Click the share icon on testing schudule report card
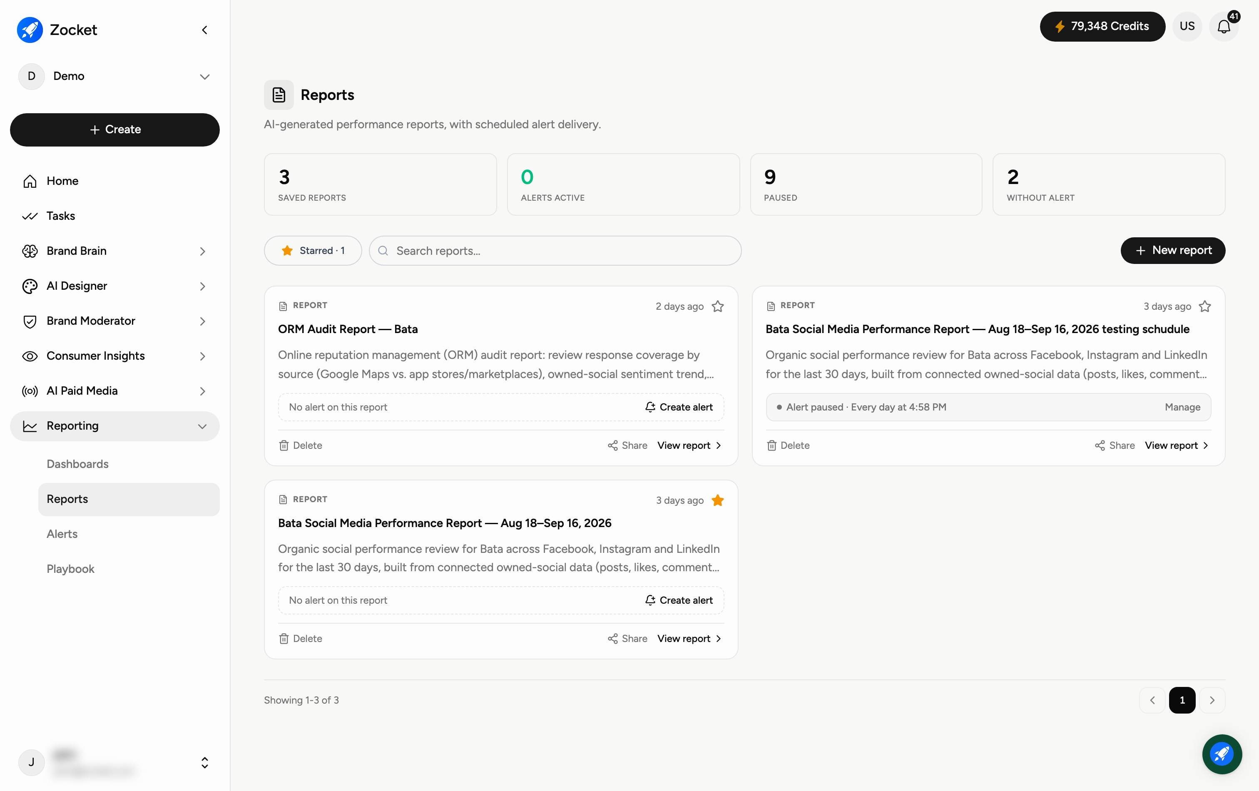This screenshot has width=1259, height=791. coord(1100,445)
